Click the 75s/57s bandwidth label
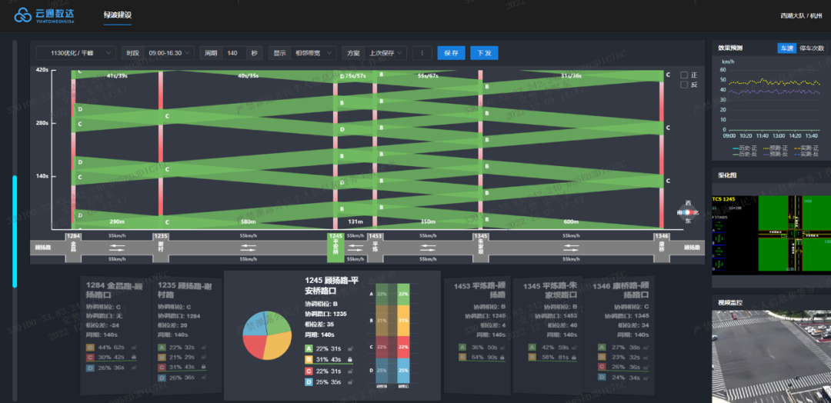The image size is (831, 403). 355,75
